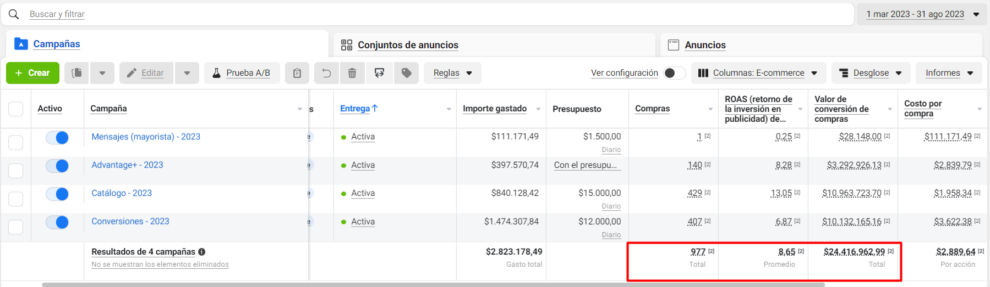Open the Desglose dropdown menu
This screenshot has width=990, height=287.
pos(870,73)
